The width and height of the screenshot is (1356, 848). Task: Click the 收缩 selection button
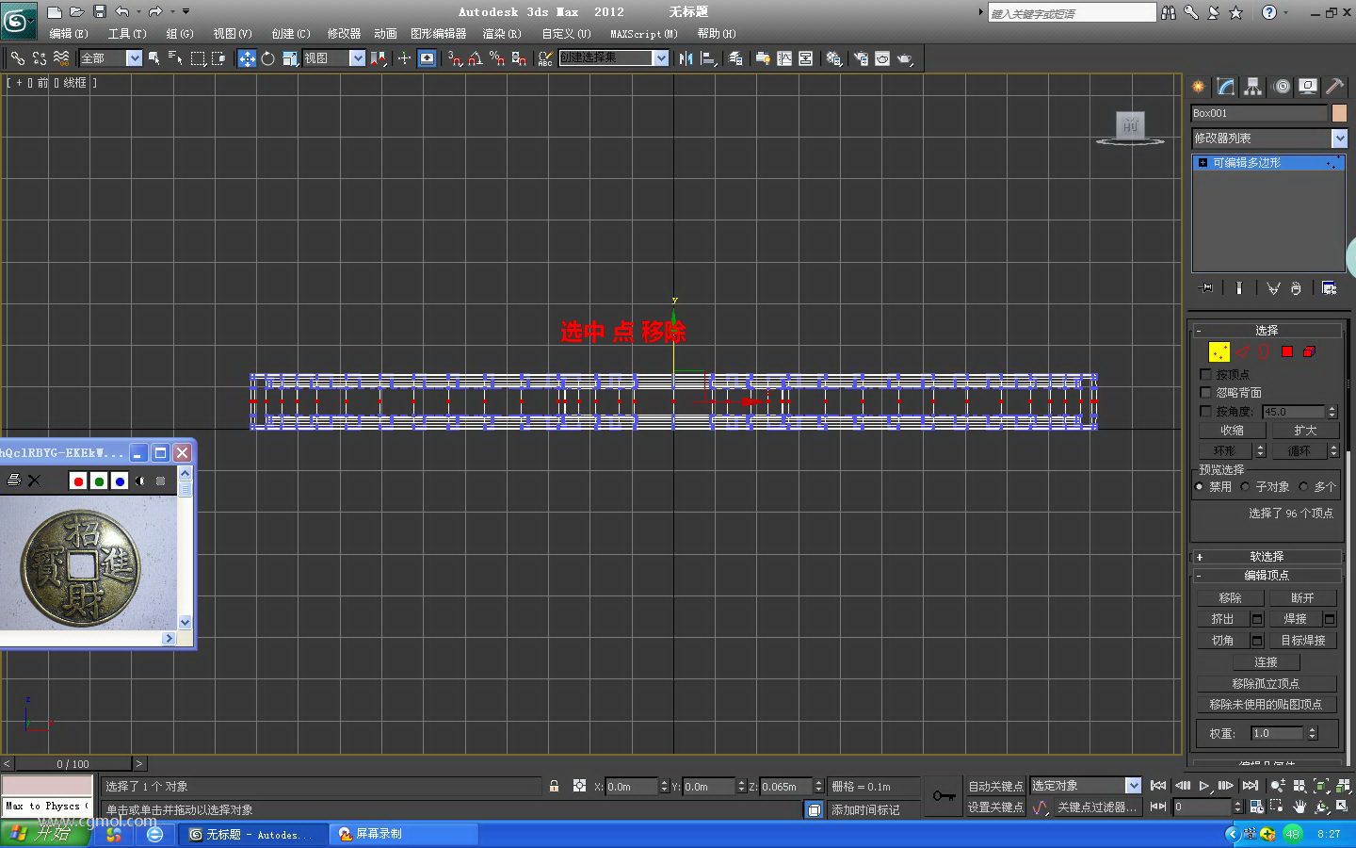(x=1231, y=431)
